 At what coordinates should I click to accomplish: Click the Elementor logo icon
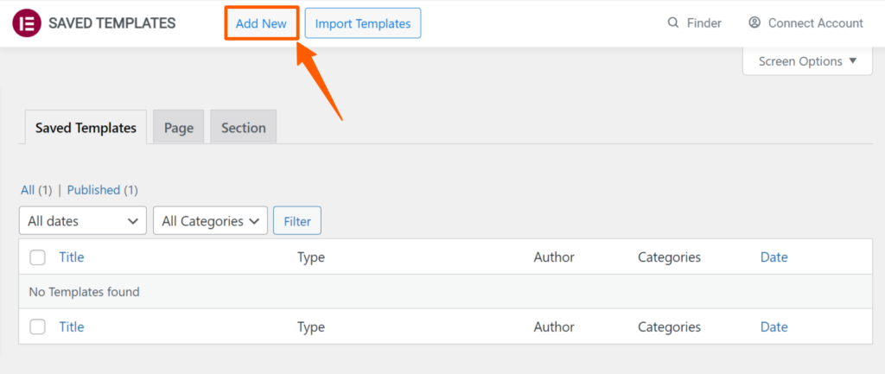click(x=27, y=23)
